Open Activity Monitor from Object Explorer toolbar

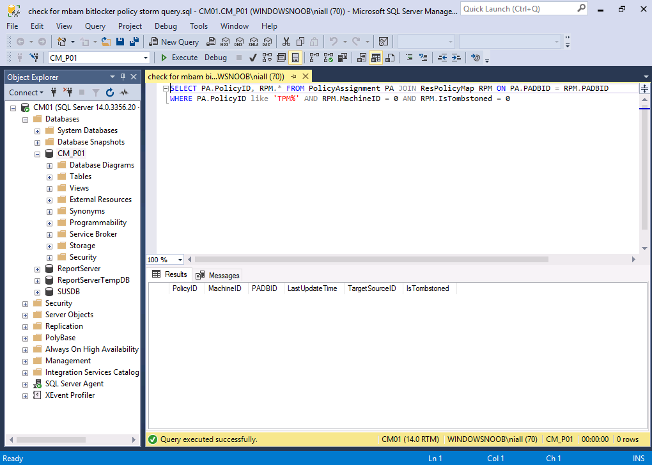124,92
